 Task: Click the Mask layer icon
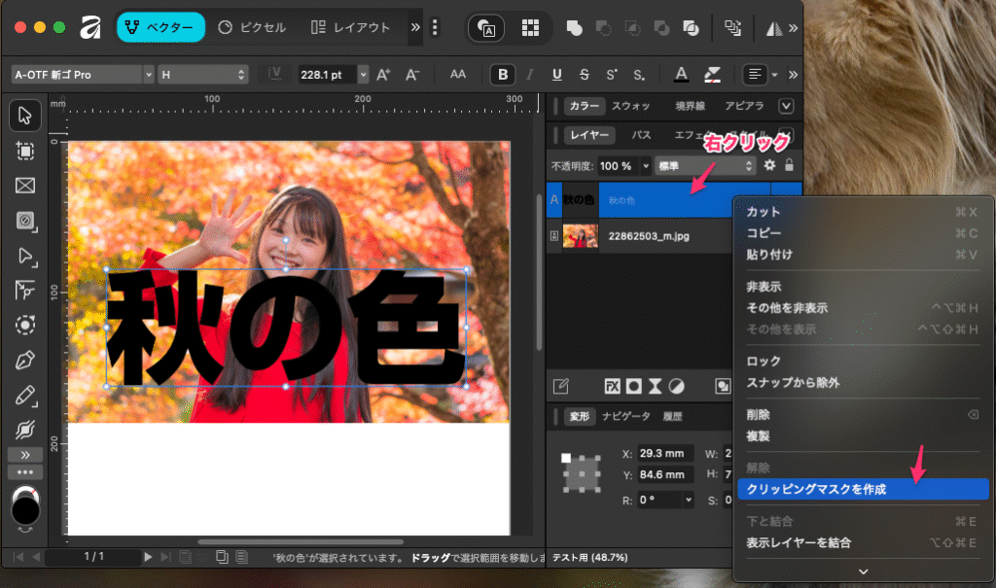pos(634,386)
